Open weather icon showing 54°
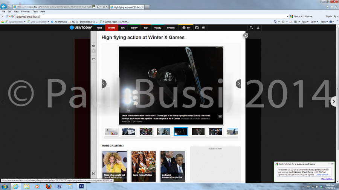Screen dimensions: 339x190 click(x=186, y=28)
